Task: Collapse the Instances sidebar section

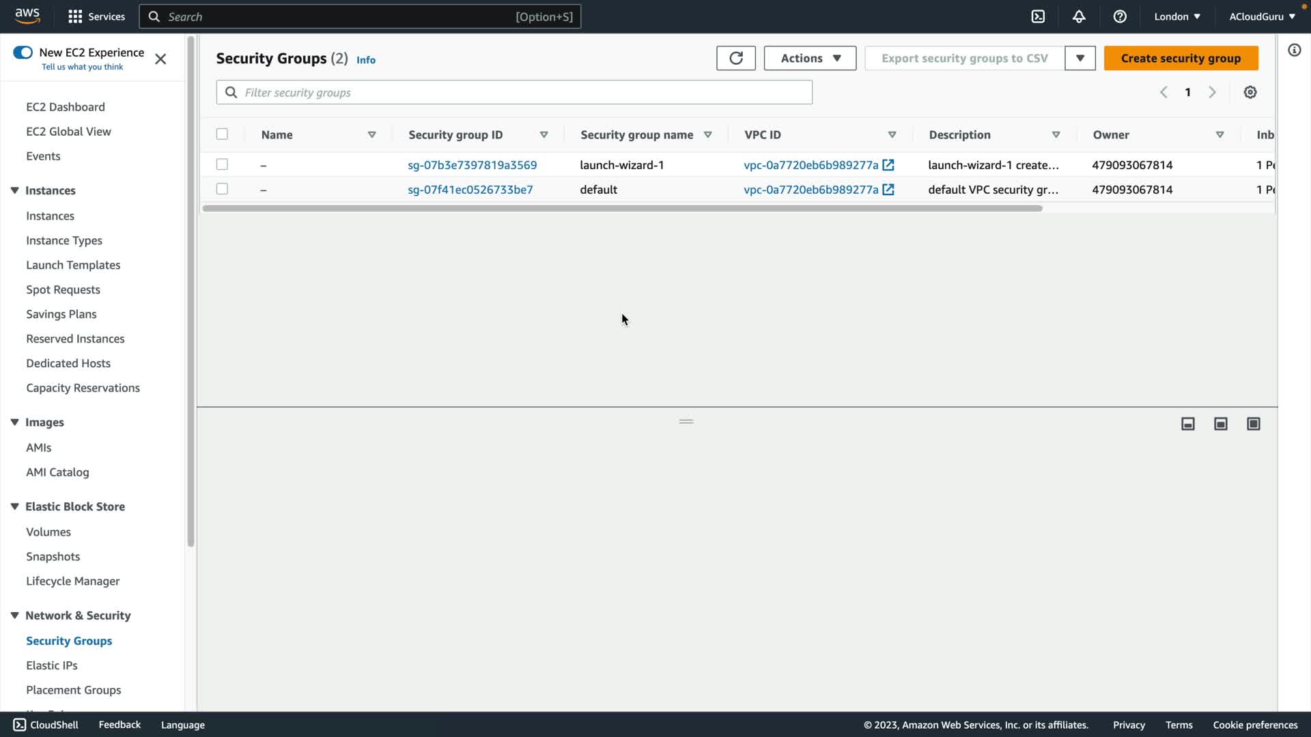Action: [15, 190]
